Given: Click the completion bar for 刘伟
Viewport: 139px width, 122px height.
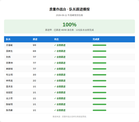Looking at the screenshot, I should (100, 57).
